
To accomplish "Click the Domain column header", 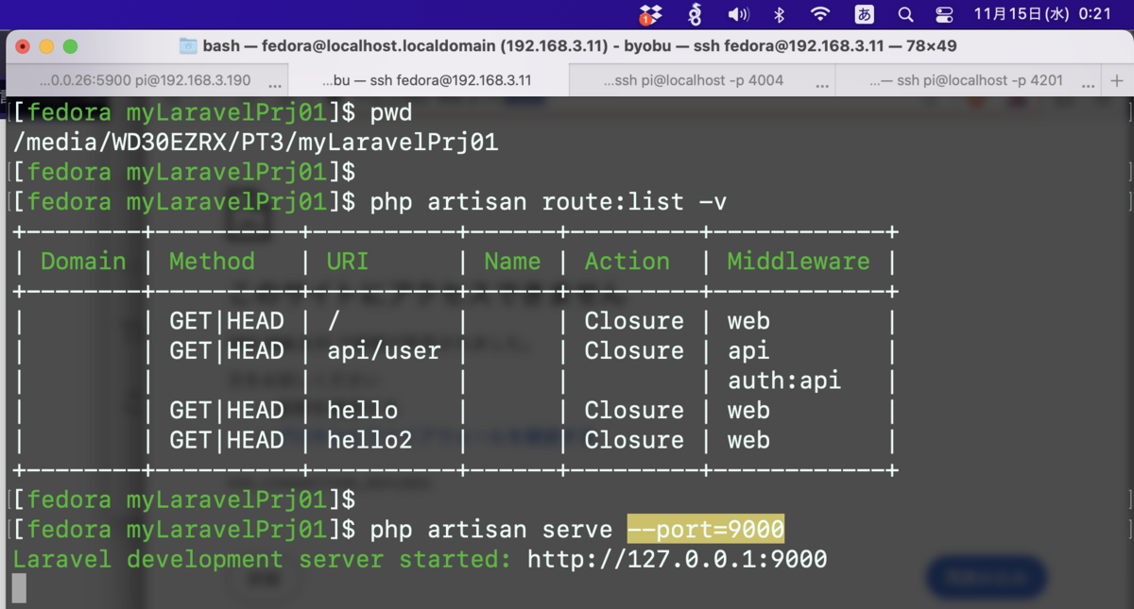I will [x=83, y=262].
